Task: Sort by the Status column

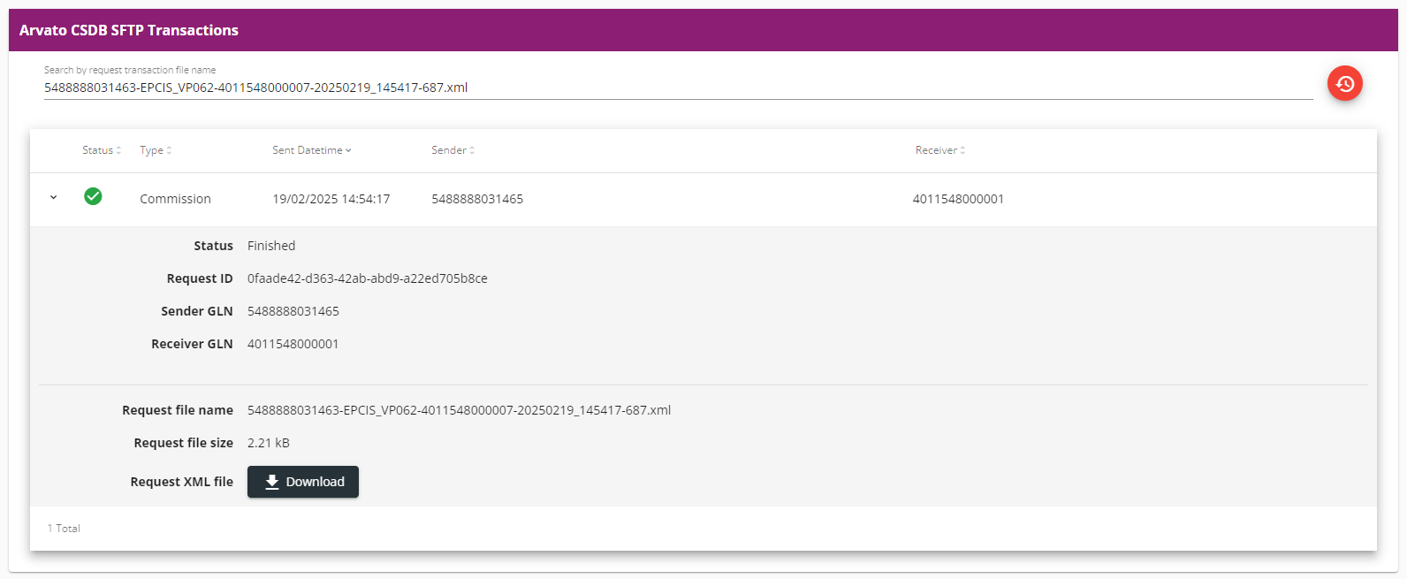Action: (102, 150)
